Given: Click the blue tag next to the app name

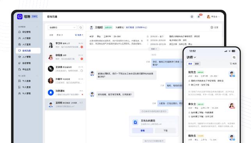Looking at the screenshot, I should point(34,17).
